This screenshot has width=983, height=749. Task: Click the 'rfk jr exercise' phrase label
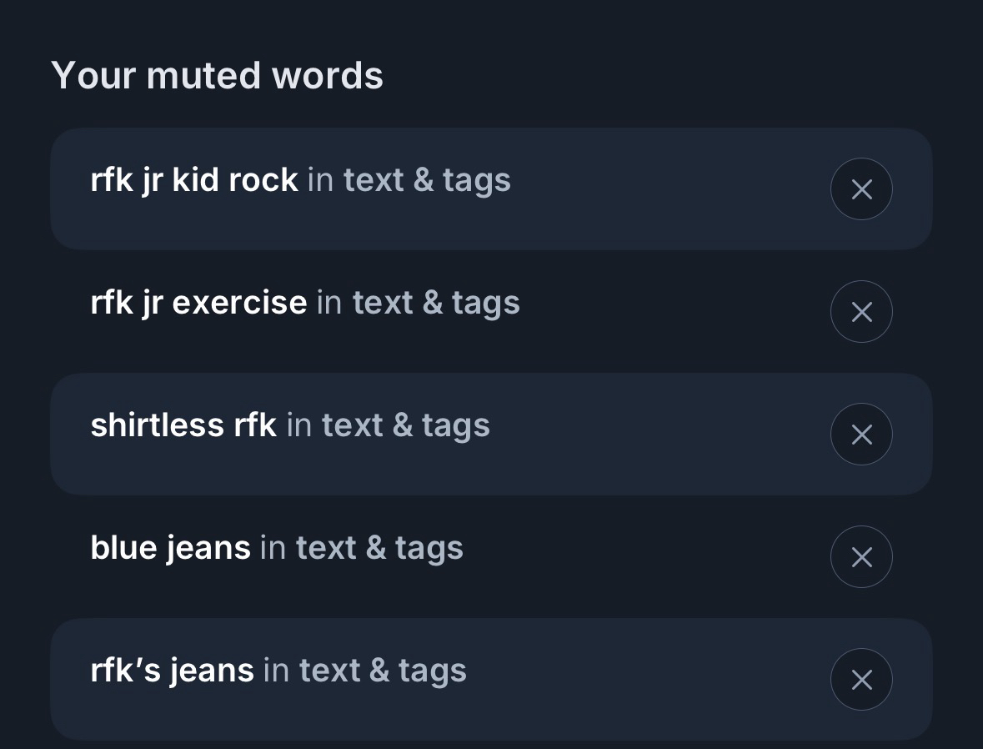[x=198, y=303]
